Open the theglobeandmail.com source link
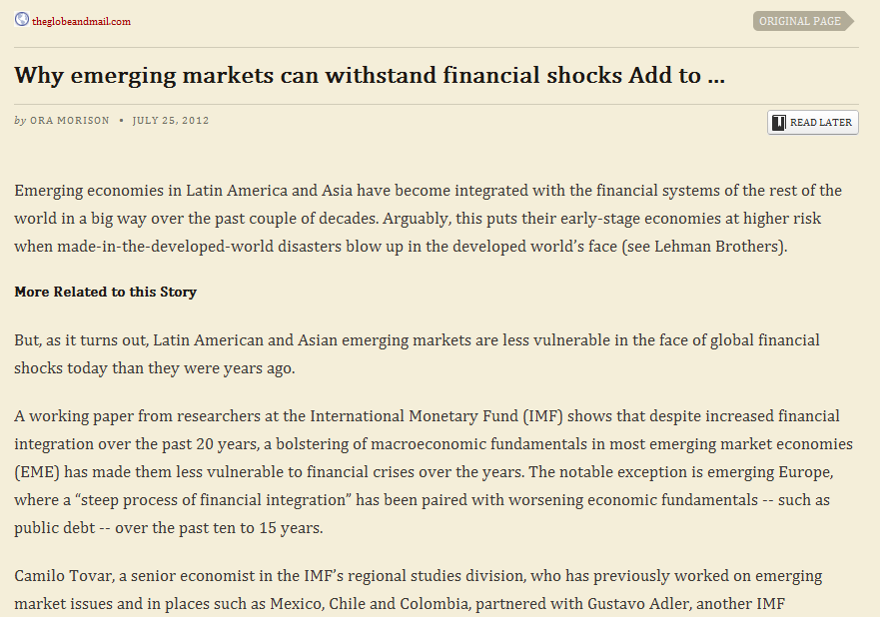 81,22
